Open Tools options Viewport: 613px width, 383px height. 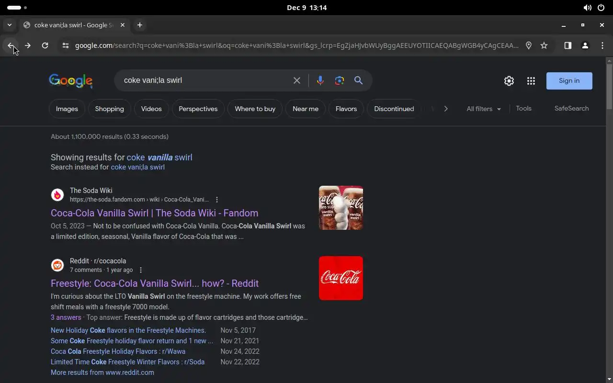coord(523,108)
